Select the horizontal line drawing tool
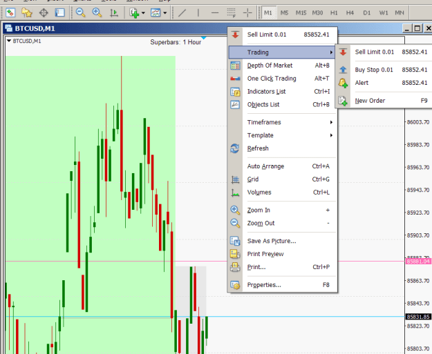Viewport: 432px width, 354px height. coord(215,12)
